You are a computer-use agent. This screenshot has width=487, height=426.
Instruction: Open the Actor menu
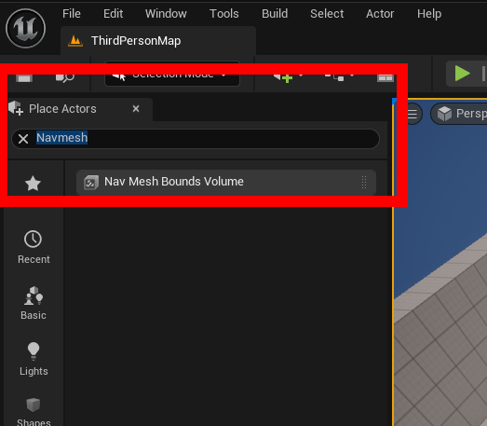(380, 14)
